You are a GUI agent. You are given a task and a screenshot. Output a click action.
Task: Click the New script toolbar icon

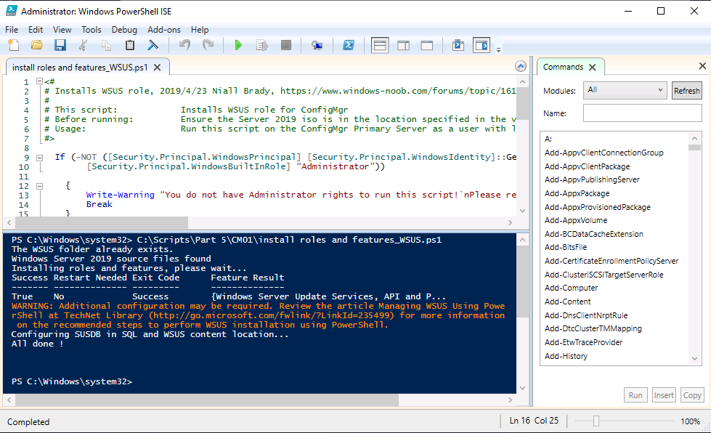pos(14,45)
